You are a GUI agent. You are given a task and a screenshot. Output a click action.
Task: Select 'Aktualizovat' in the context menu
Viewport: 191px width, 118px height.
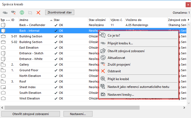pos(116,58)
